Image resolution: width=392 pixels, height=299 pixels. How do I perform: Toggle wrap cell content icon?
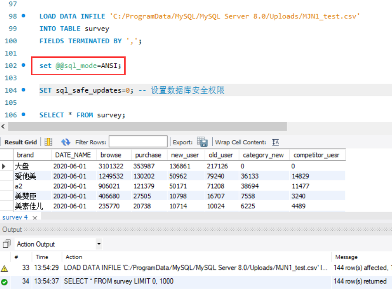275,142
